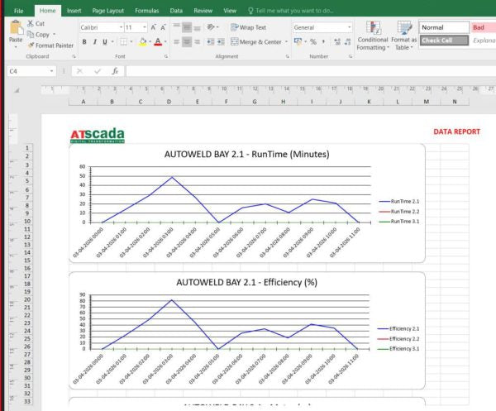Click the Copy icon
496x411 pixels.
point(31,34)
